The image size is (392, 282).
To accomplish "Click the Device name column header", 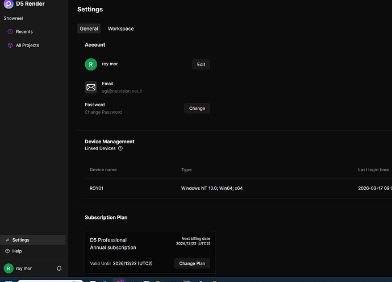I will 103,169.
